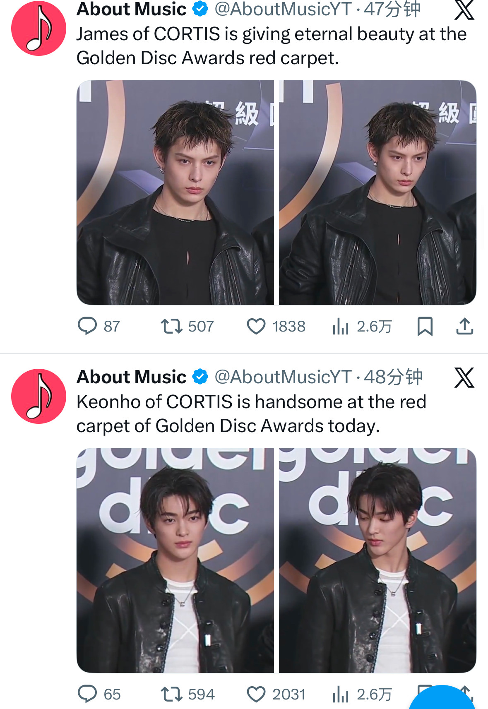This screenshot has height=709, width=488.
Task: View analytics on the James tweet
Action: (x=341, y=326)
